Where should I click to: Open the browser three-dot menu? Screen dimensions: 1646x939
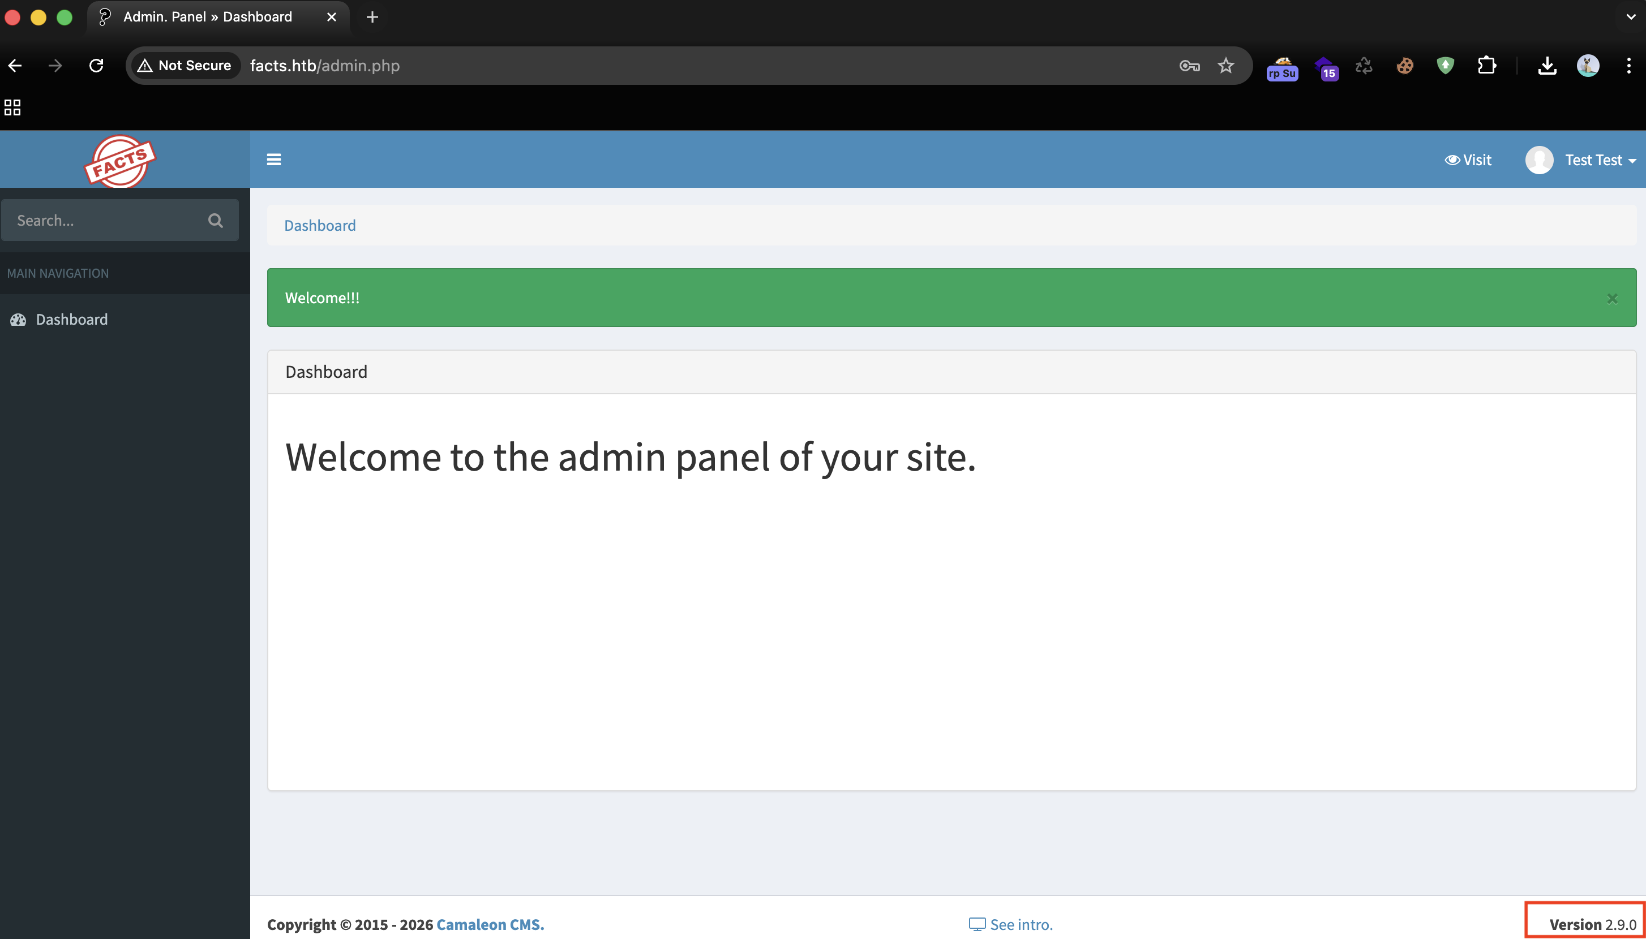[x=1628, y=65]
